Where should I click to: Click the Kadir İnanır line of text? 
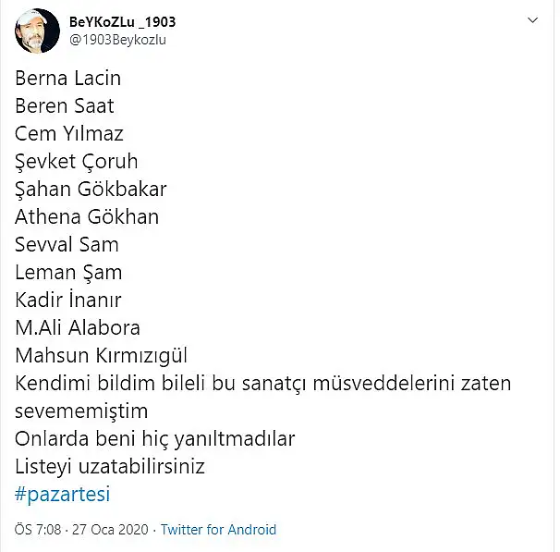click(67, 300)
